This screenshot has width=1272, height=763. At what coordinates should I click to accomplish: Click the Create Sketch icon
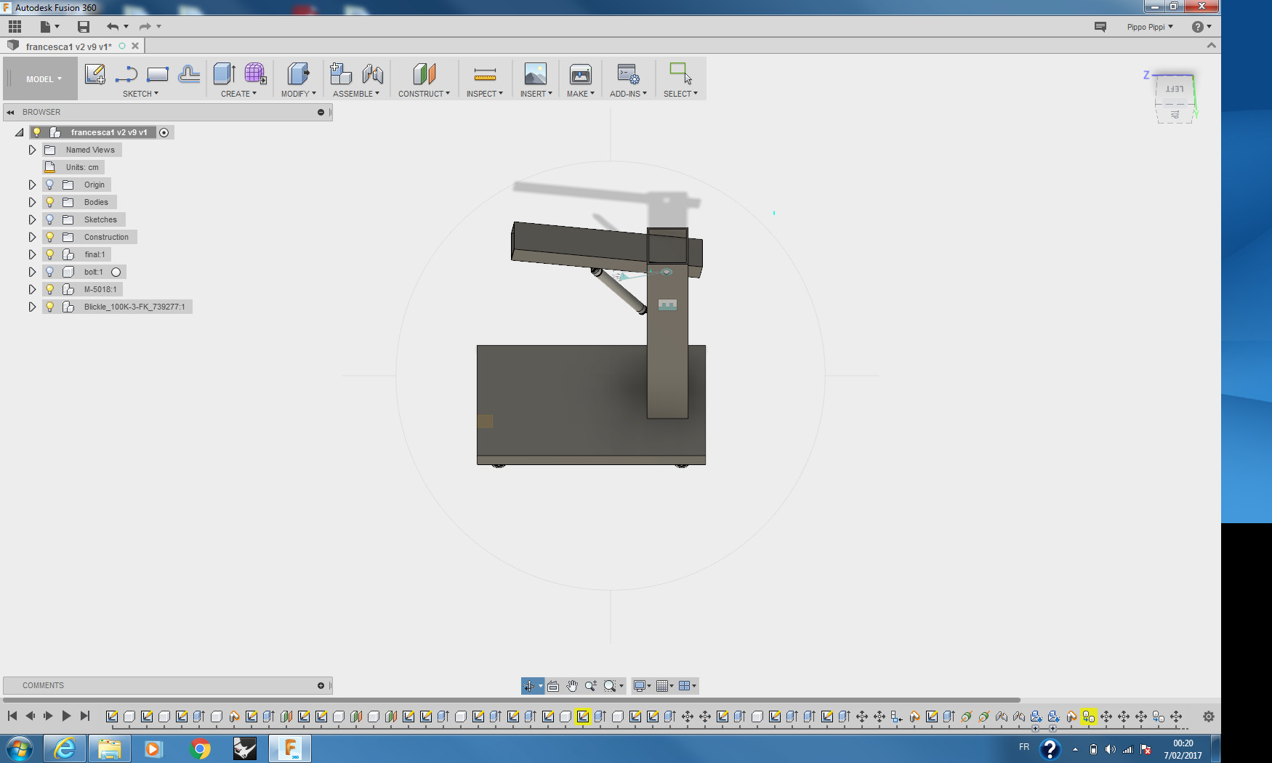click(94, 74)
